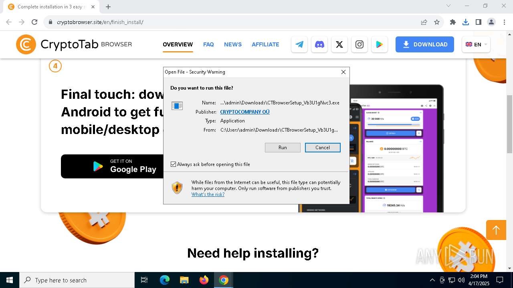Open the X (Twitter) profile icon
Image resolution: width=513 pixels, height=288 pixels.
pyautogui.click(x=339, y=44)
